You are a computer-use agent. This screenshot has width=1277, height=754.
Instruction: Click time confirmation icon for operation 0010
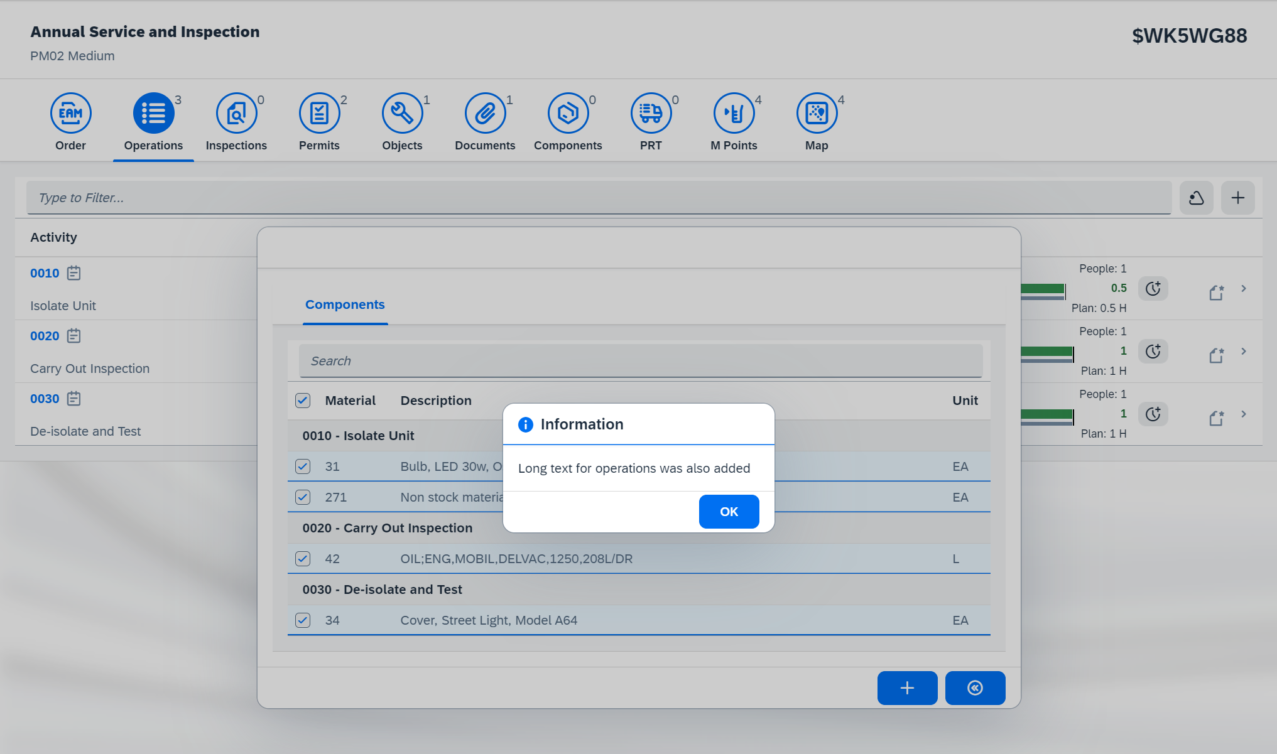point(1153,289)
